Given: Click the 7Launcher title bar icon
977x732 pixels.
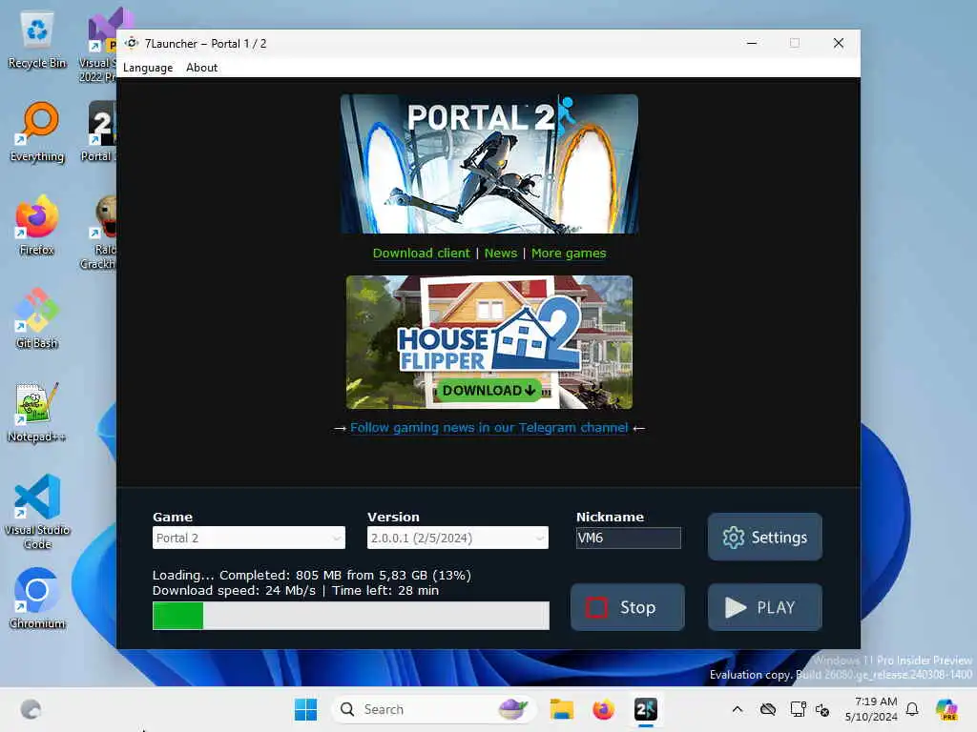Looking at the screenshot, I should 132,43.
